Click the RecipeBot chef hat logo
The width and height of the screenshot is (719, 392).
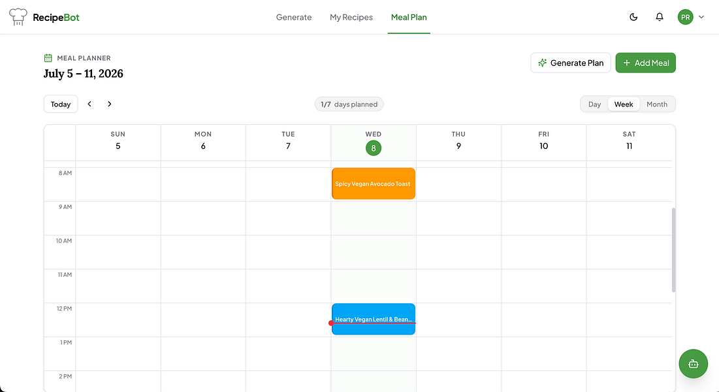tap(18, 17)
